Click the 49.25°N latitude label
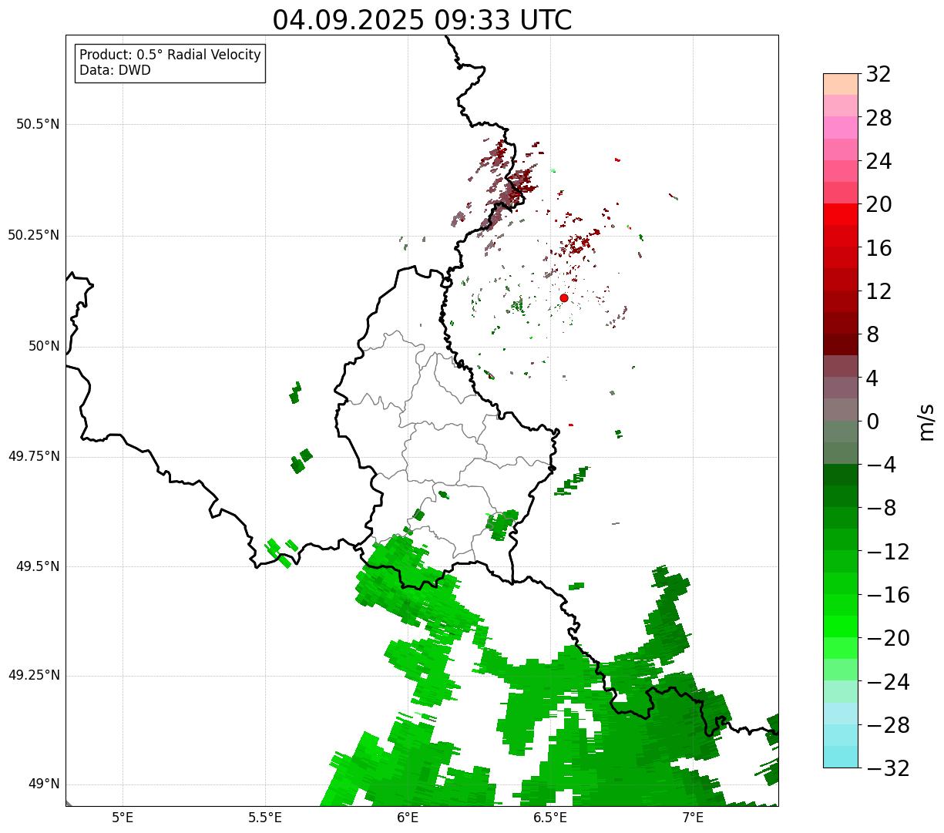Screen dimensions: 944x833 pos(34,675)
